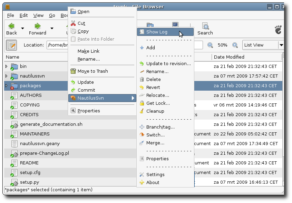This screenshot has height=203, width=292.
Task: Open the Back history dropdown arrow
Action: click(22, 29)
